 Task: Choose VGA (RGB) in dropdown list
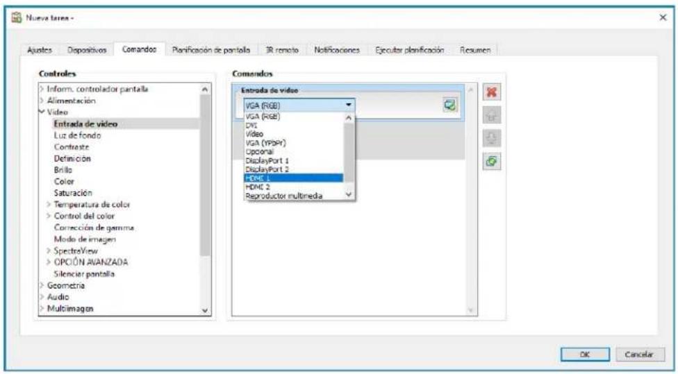pos(294,117)
